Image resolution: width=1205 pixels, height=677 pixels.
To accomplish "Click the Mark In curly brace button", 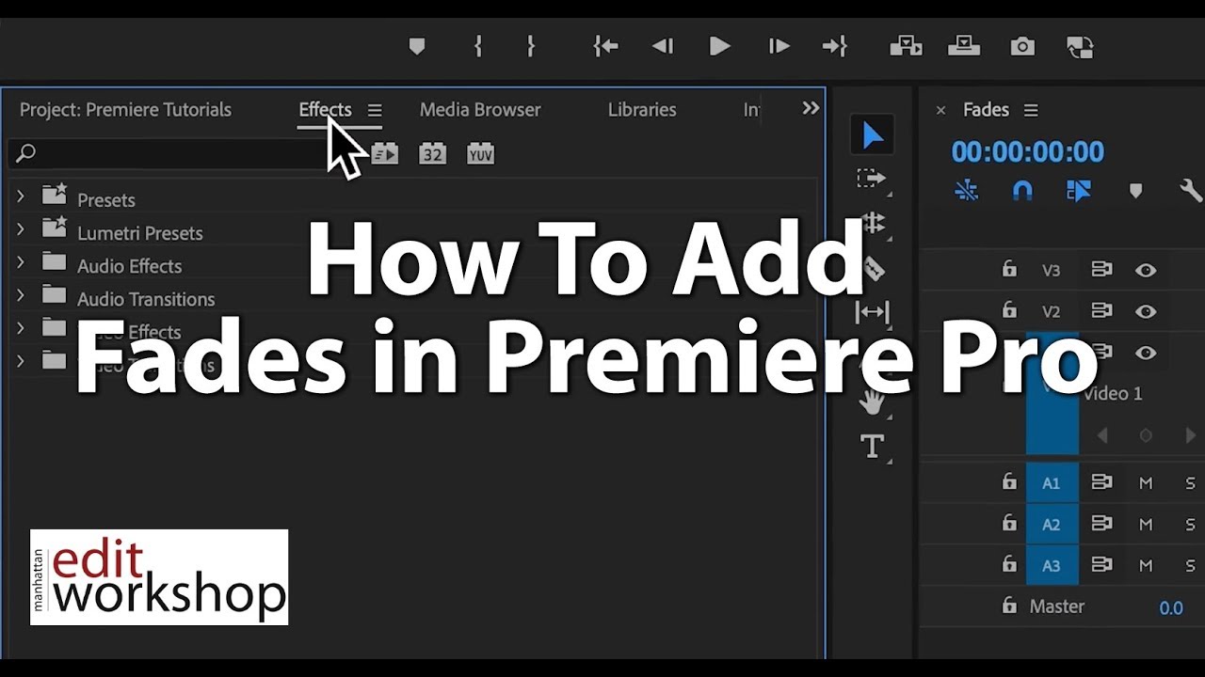I will coord(478,46).
